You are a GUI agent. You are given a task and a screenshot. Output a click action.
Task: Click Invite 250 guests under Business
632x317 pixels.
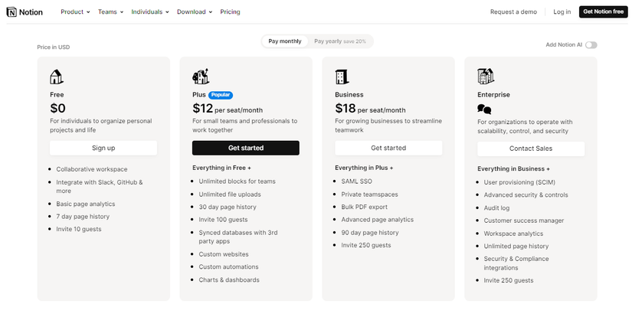pyautogui.click(x=366, y=245)
